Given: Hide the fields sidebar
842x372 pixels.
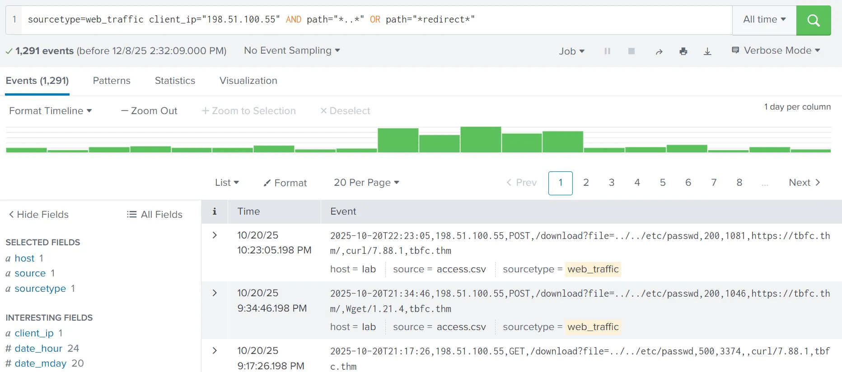Looking at the screenshot, I should point(38,215).
